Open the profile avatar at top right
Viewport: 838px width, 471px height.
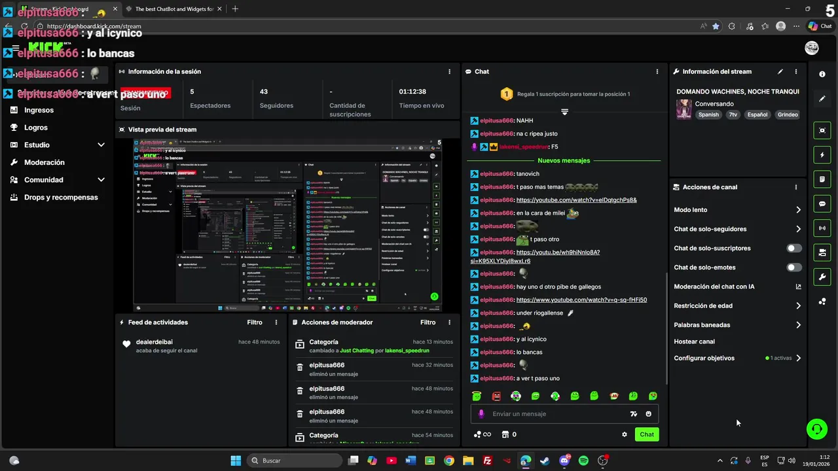tap(812, 48)
